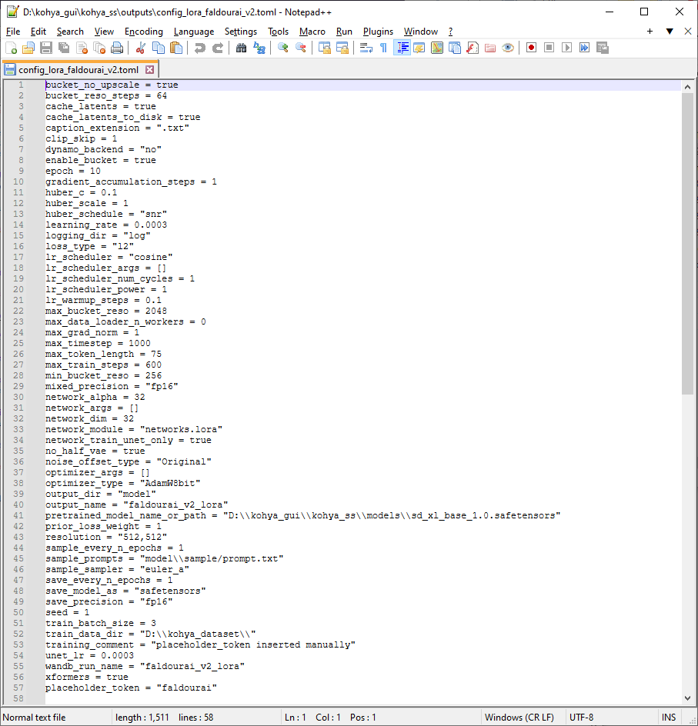The width and height of the screenshot is (698, 726).
Task: Click the Print toolbar icon
Action: coord(116,47)
